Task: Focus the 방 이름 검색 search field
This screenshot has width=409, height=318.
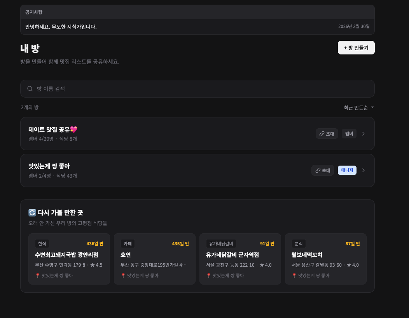Action: tap(198, 89)
